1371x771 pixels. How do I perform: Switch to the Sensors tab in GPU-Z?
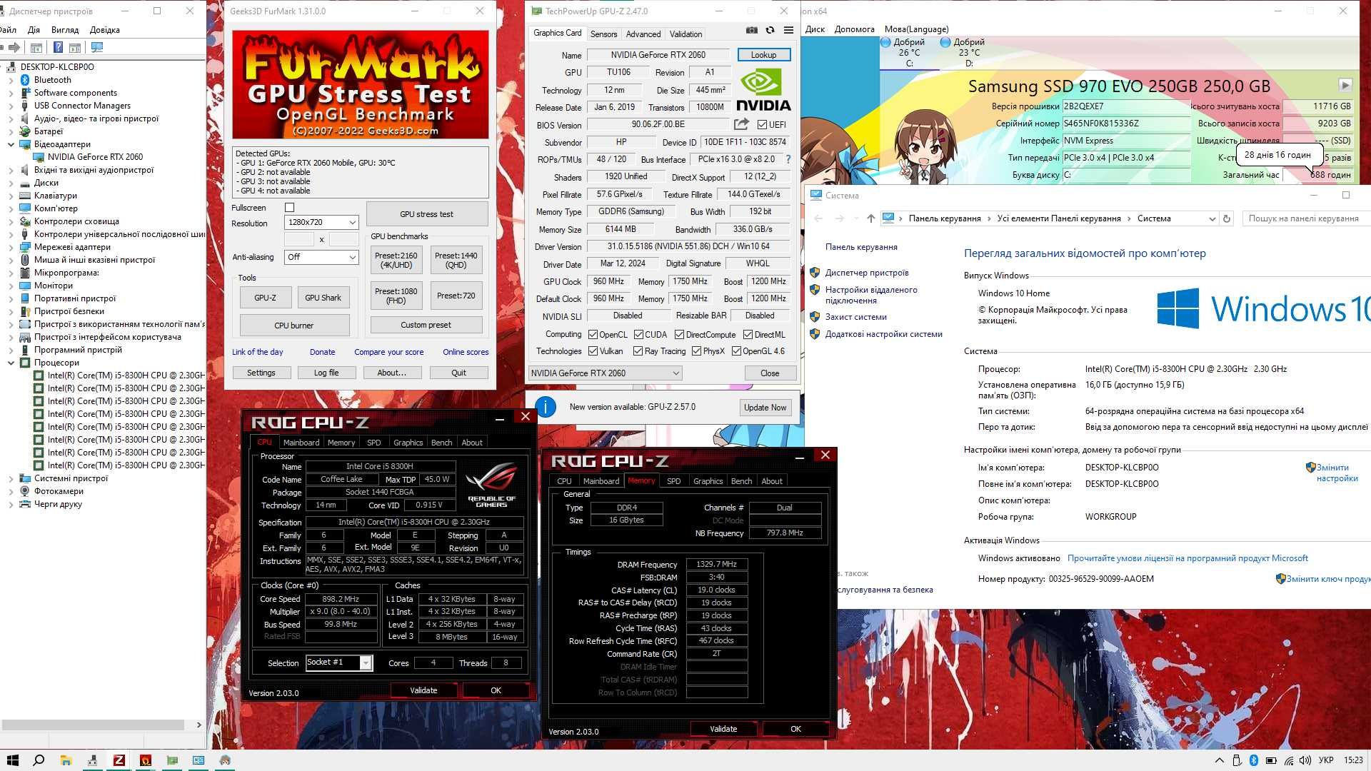(603, 34)
